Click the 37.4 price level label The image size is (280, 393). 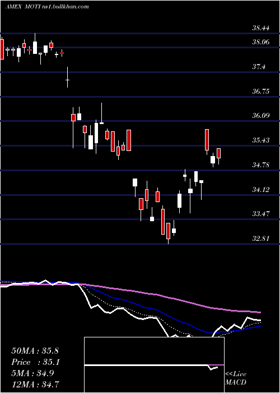pos(259,67)
